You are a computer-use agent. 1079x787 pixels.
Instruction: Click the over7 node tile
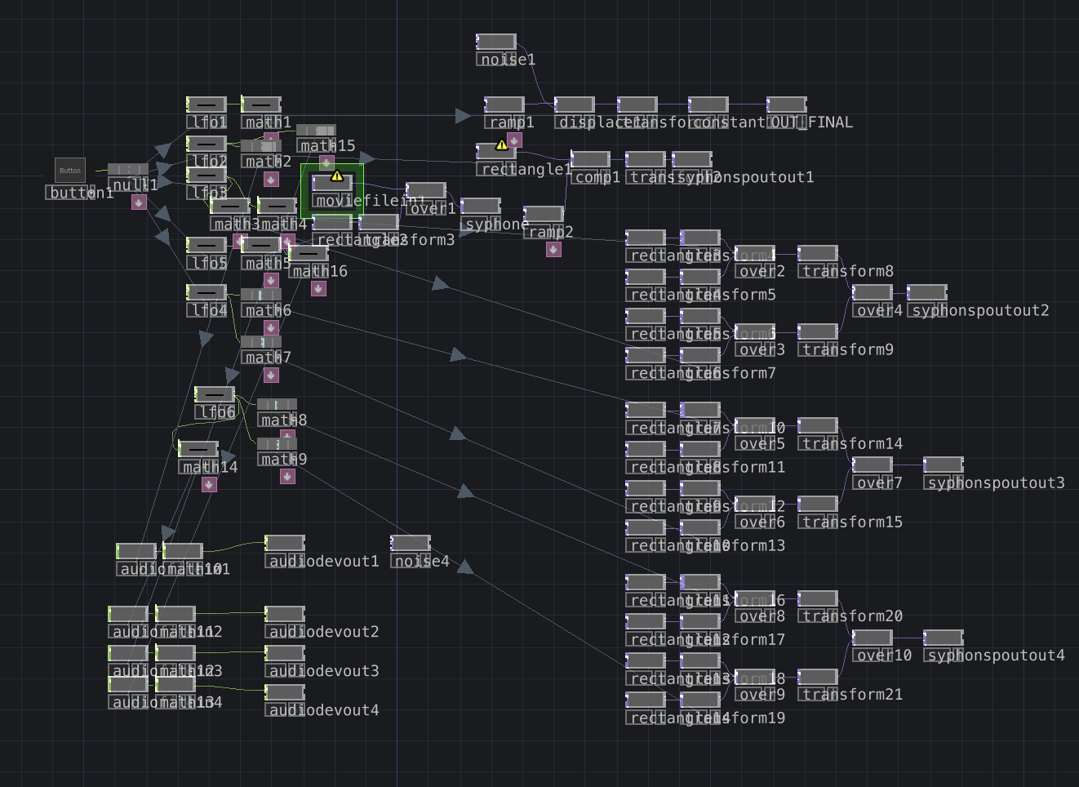tap(873, 465)
